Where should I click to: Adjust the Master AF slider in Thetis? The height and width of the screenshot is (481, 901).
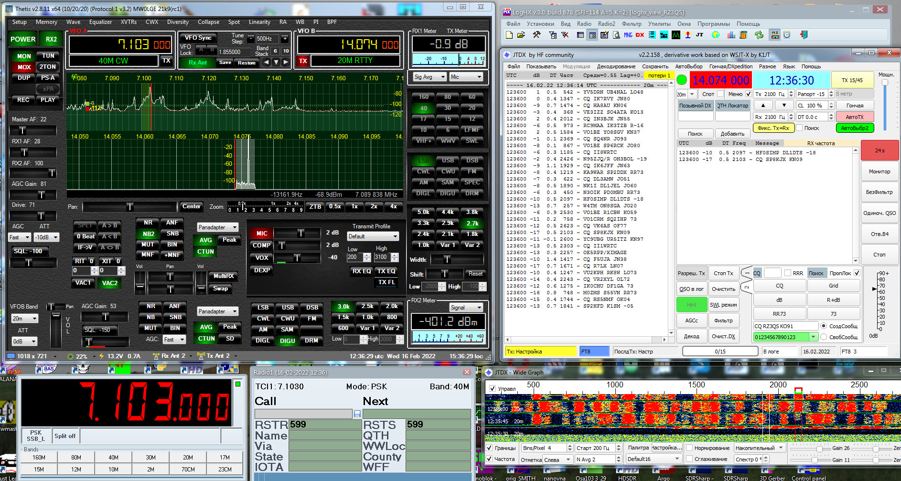click(33, 130)
